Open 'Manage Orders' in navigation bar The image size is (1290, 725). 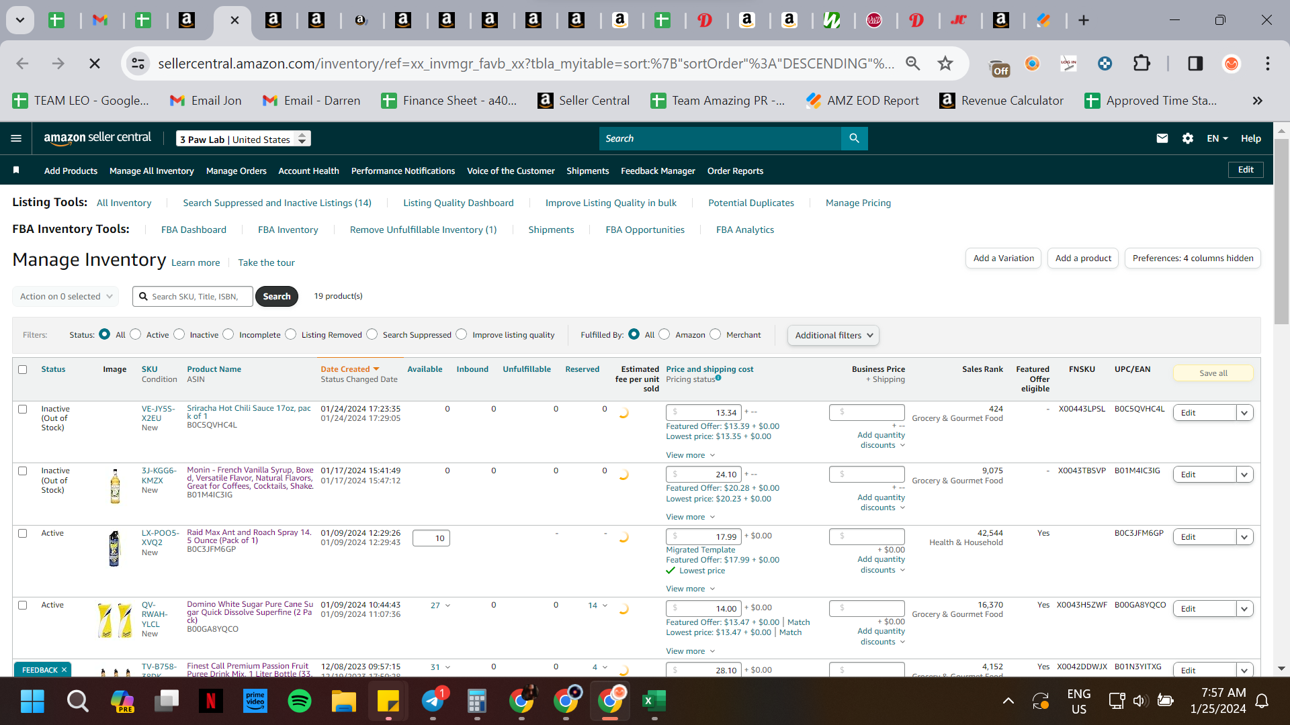pyautogui.click(x=236, y=171)
